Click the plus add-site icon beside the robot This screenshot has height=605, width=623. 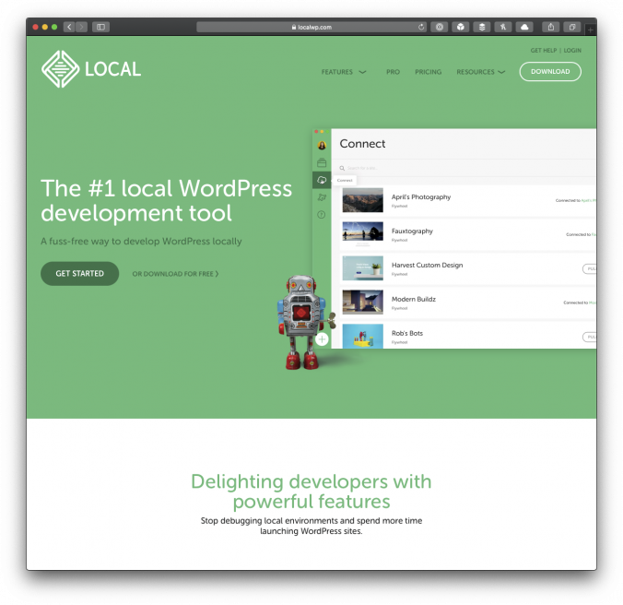[322, 339]
